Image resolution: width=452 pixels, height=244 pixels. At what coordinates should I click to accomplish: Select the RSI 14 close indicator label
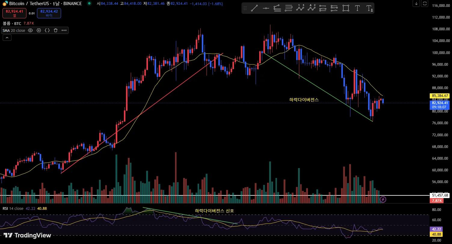pos(13,208)
